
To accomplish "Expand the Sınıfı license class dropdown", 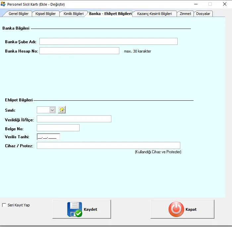I will [52, 110].
